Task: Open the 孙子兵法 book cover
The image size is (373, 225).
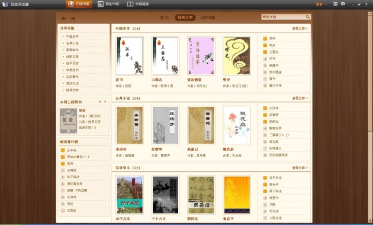Action: click(130, 195)
